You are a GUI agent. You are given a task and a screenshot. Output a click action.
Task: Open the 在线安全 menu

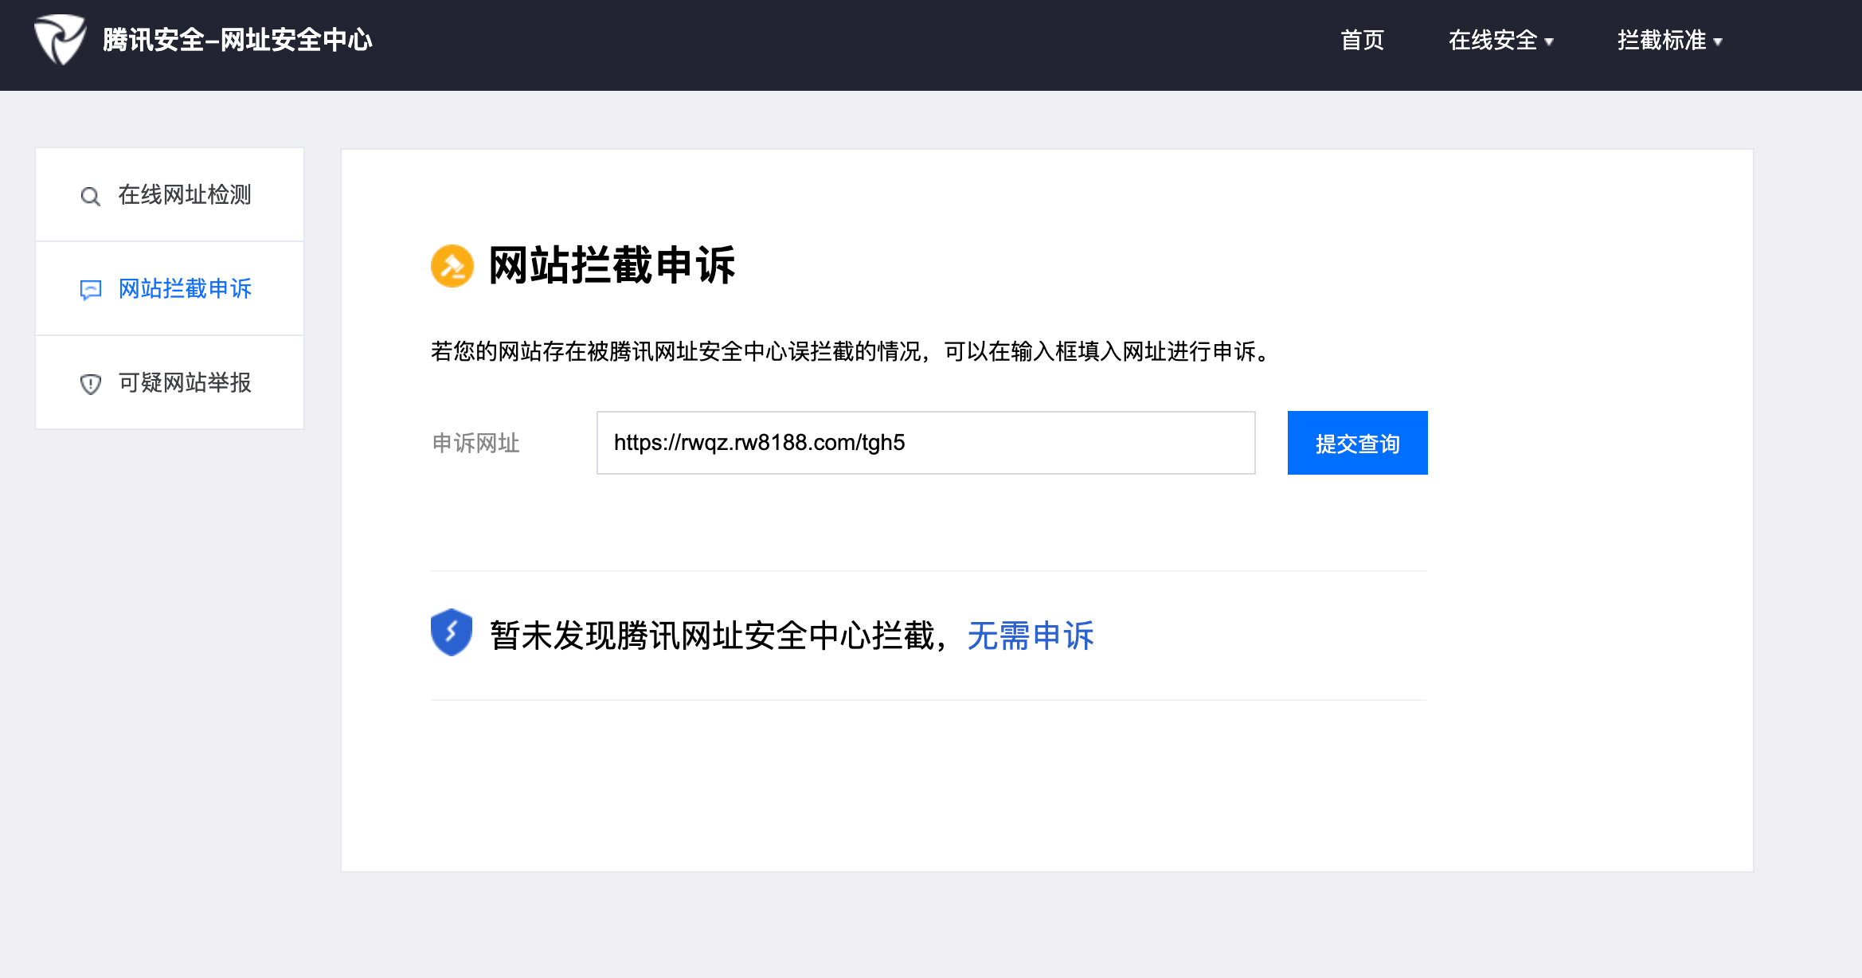(1492, 41)
